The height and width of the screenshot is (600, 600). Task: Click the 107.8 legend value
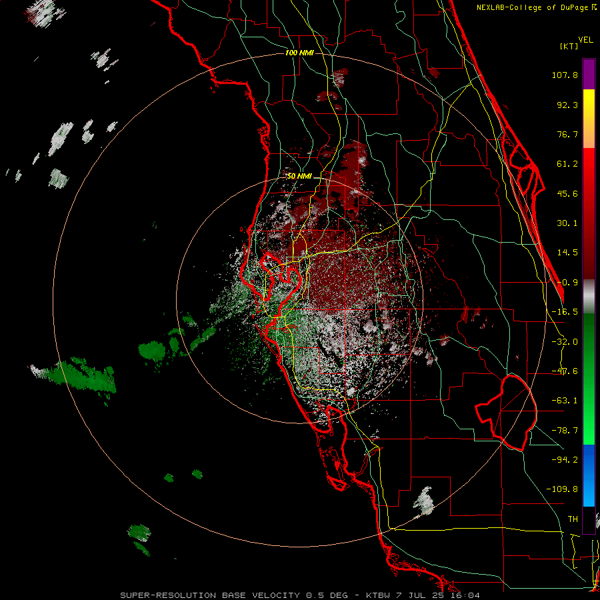pos(565,75)
